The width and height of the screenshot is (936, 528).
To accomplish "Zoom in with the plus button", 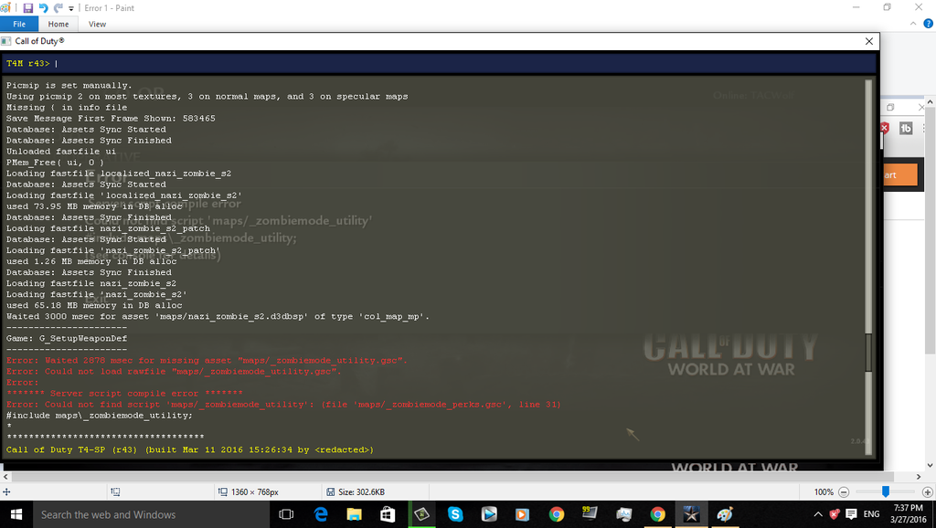I will [x=927, y=492].
